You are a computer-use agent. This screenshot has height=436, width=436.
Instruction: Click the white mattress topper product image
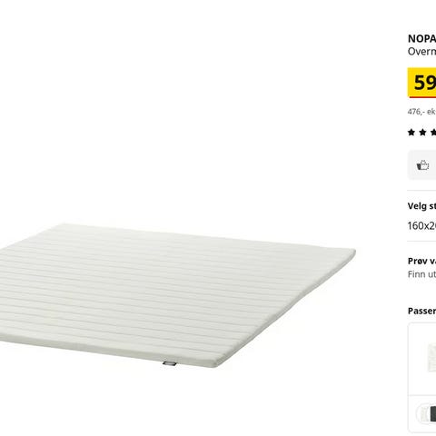click(177, 295)
